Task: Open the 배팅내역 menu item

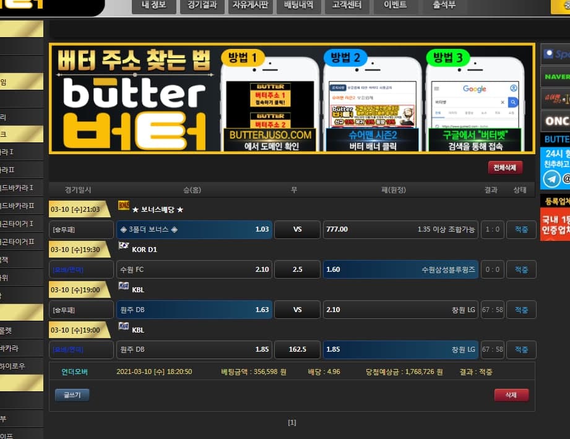Action: click(x=299, y=6)
